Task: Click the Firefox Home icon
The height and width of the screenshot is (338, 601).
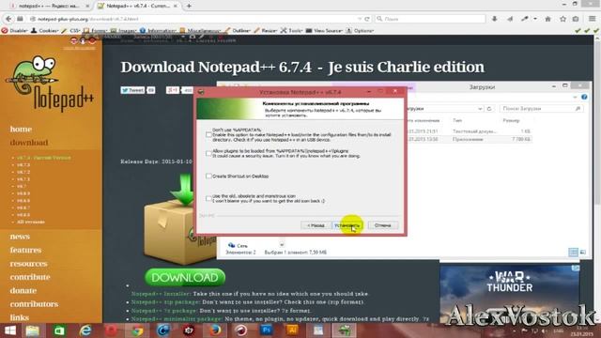Action: click(548, 19)
